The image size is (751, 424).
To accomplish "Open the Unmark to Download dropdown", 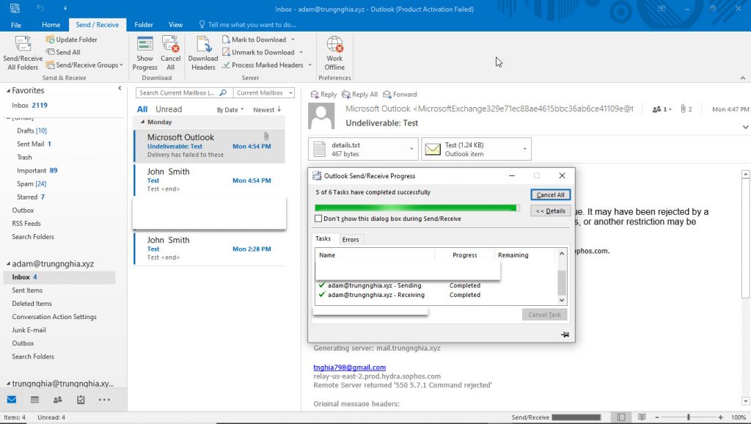I will coord(301,52).
